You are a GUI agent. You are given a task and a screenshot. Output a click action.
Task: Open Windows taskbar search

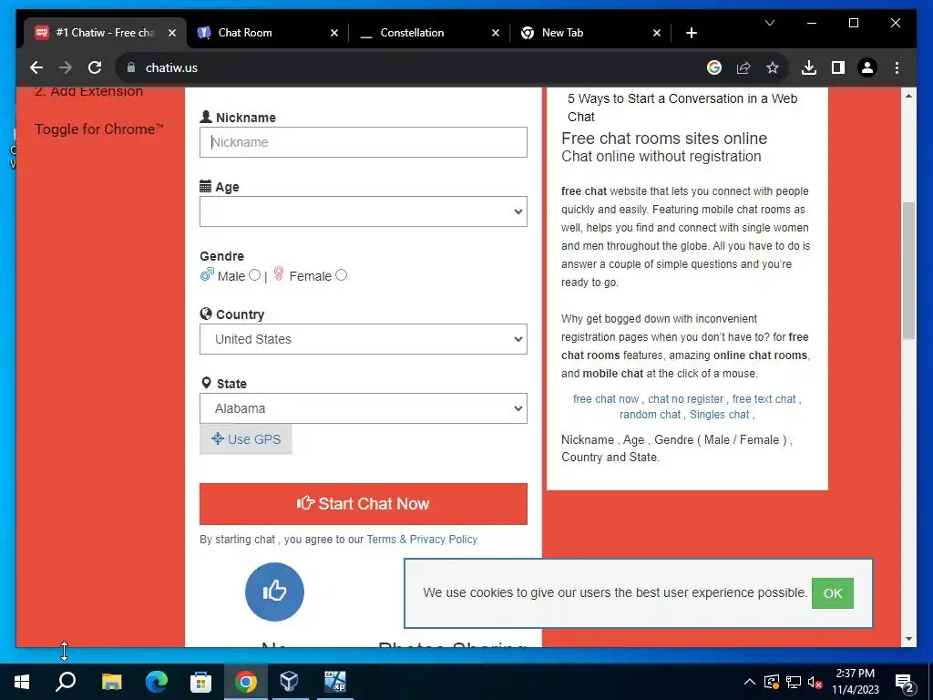[x=66, y=682]
